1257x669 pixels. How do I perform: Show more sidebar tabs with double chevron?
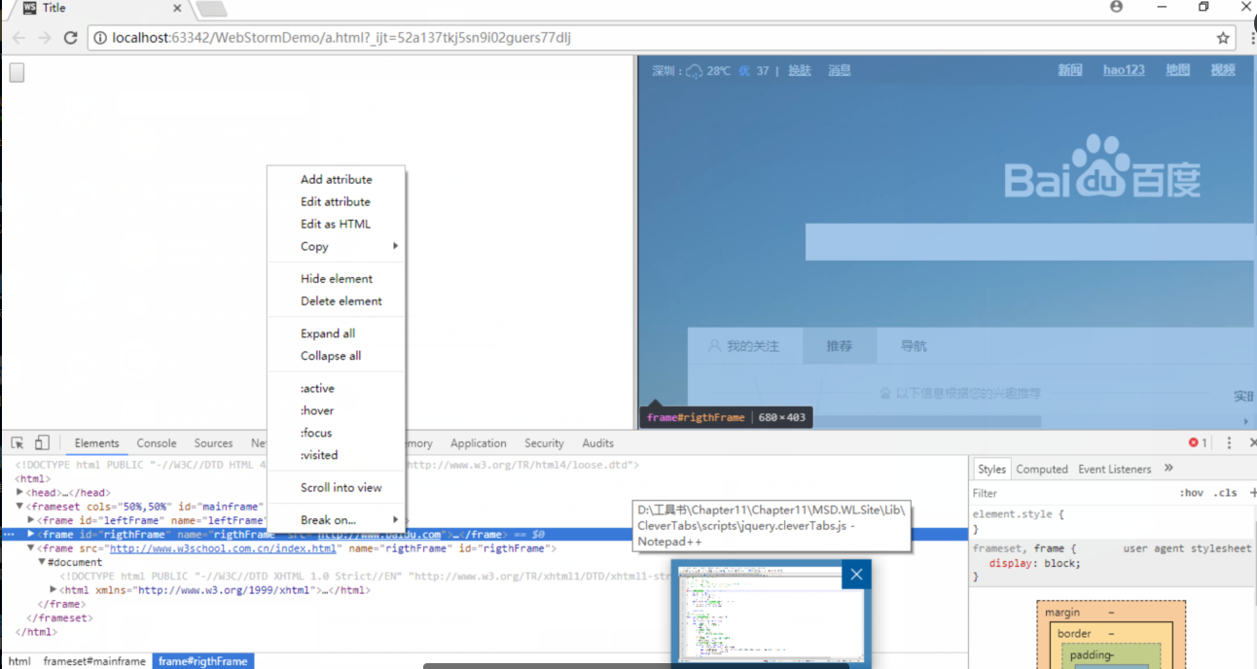1169,469
